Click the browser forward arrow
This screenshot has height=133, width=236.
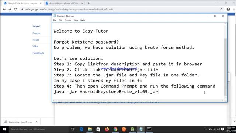[x=10, y=9]
